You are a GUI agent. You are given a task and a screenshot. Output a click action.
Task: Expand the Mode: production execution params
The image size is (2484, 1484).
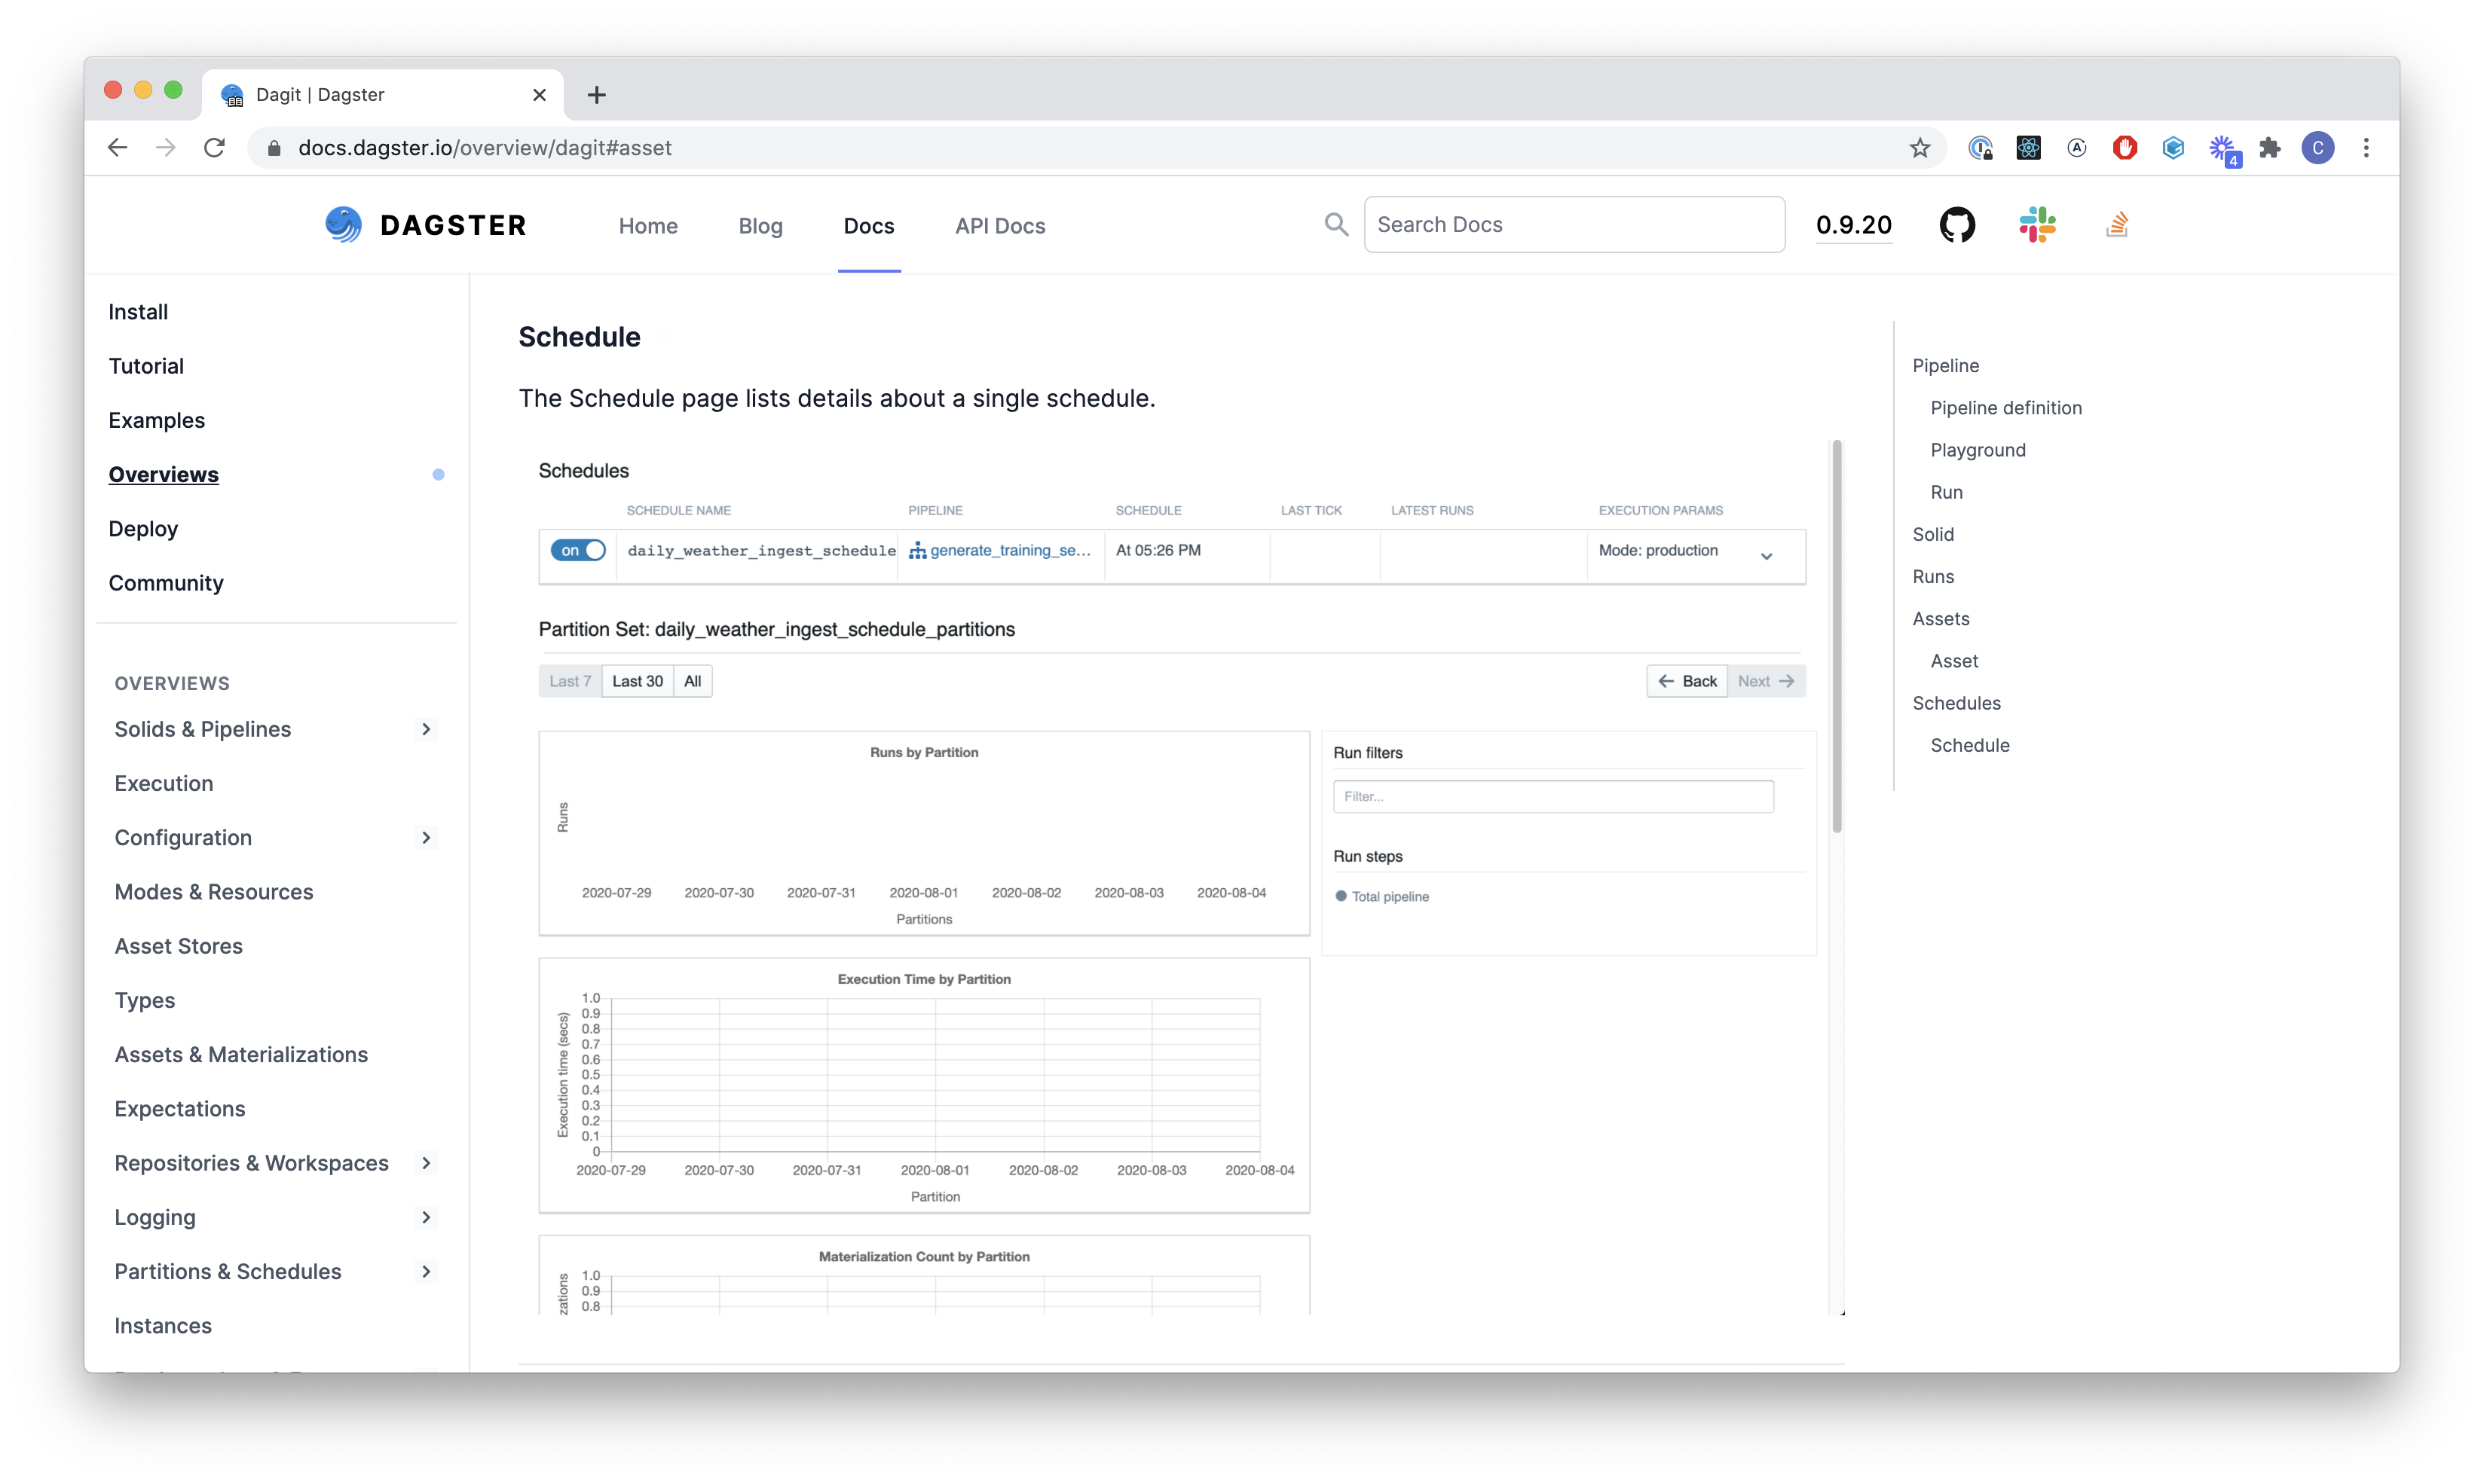1767,556
